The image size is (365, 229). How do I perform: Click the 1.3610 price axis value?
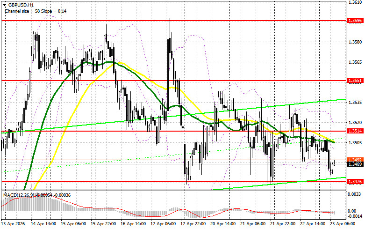[355, 2]
